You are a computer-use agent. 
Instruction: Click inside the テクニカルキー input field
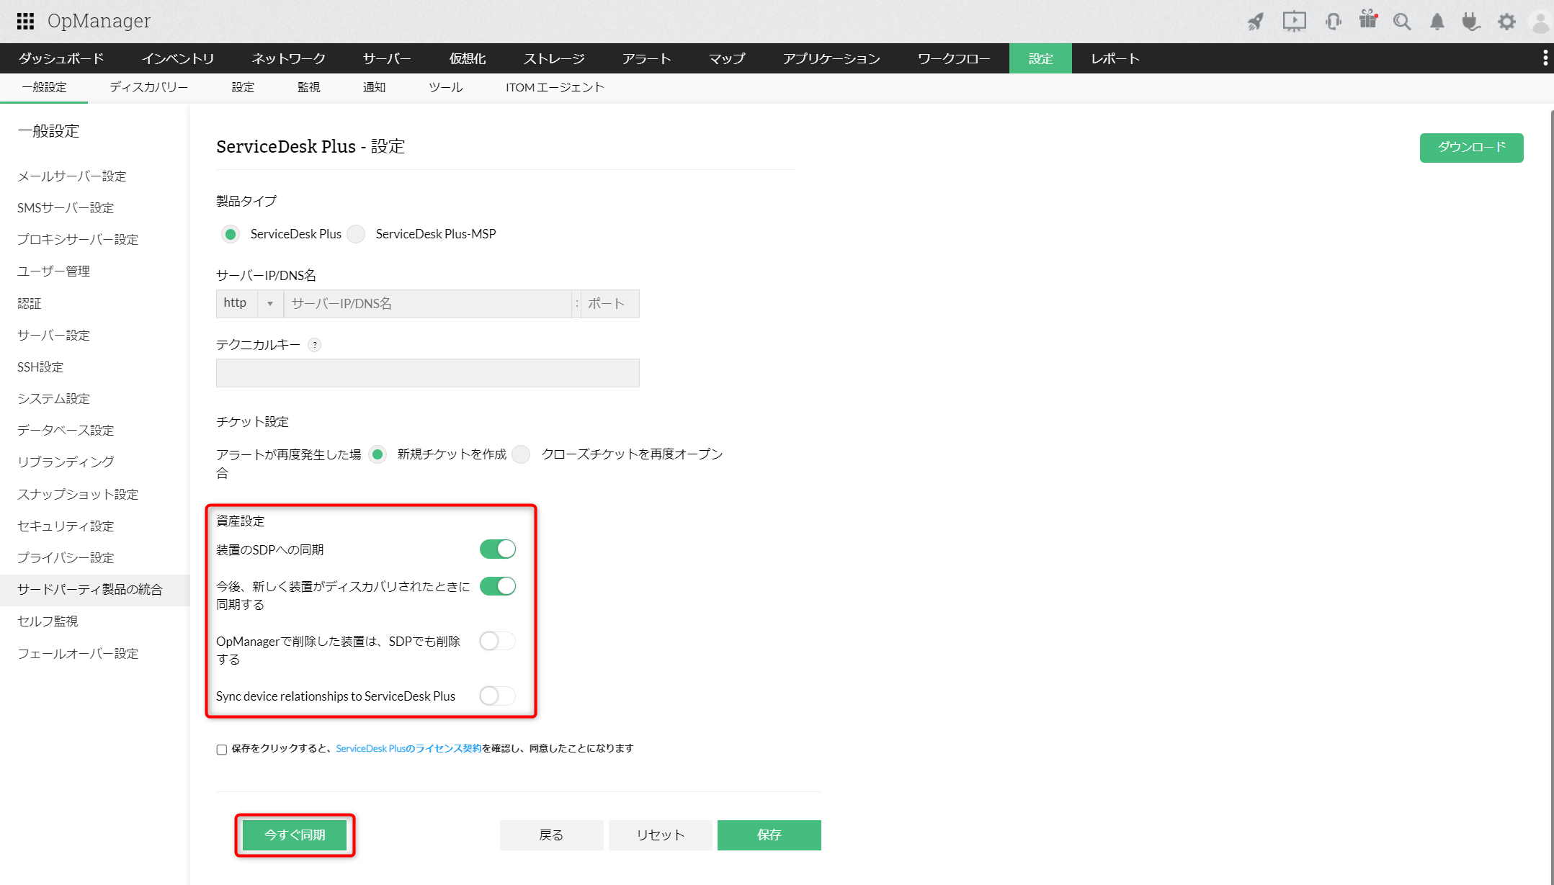pos(427,372)
